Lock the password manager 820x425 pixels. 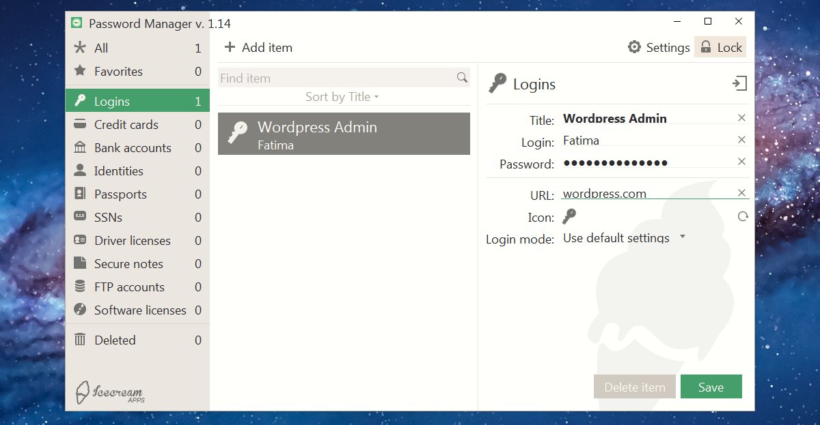[x=720, y=47]
